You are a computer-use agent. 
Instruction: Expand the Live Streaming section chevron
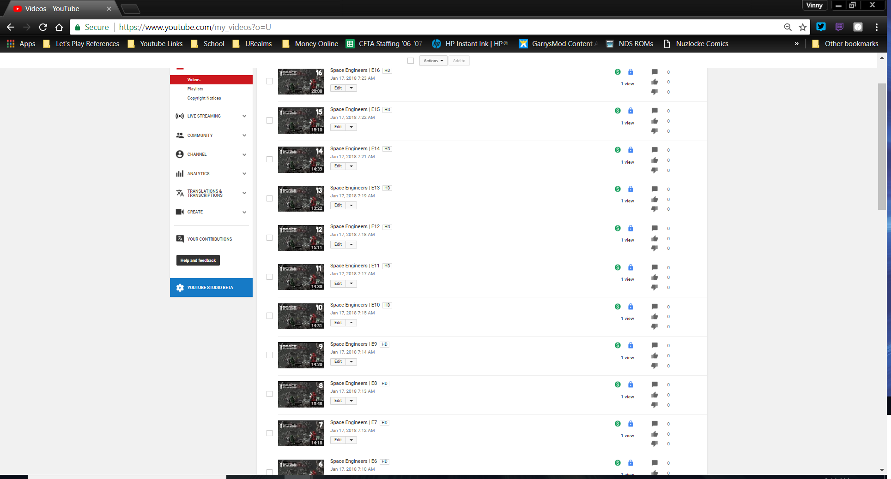click(x=244, y=116)
